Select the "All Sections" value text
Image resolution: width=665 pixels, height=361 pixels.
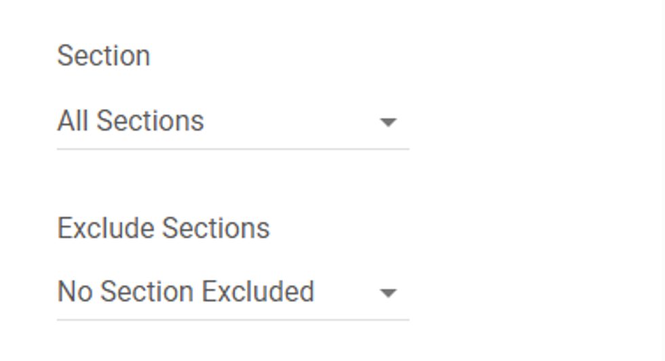(130, 121)
